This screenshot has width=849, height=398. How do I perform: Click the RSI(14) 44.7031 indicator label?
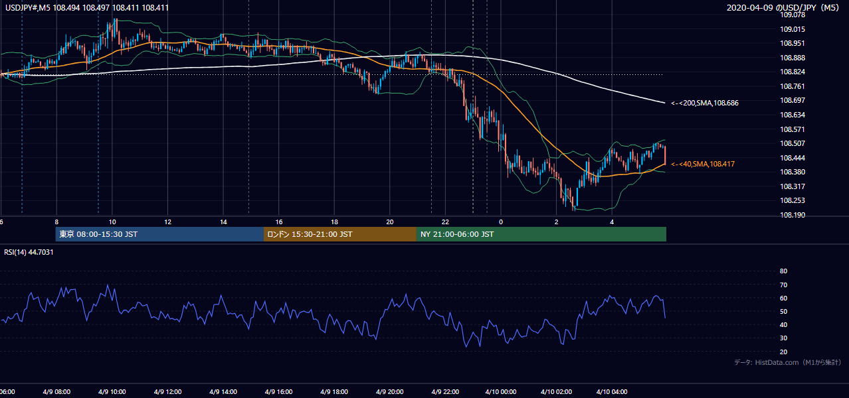[x=29, y=252]
